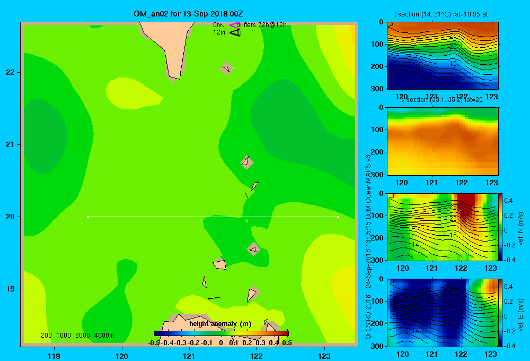This screenshot has height=361, width=530.
Task: Click the '12m' legend label
Action: (219, 32)
